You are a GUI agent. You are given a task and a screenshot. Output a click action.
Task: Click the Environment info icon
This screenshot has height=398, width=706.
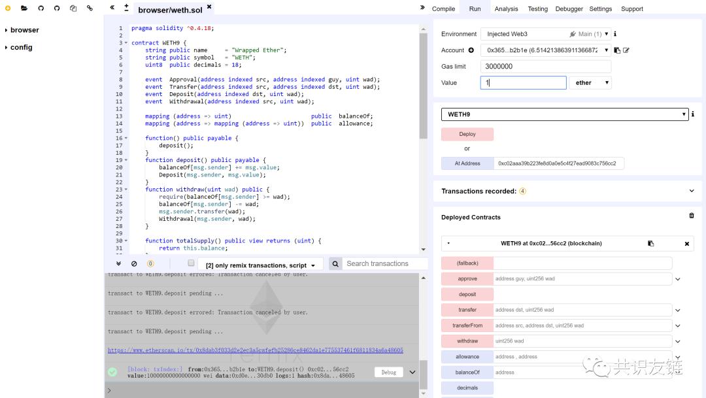[615, 34]
